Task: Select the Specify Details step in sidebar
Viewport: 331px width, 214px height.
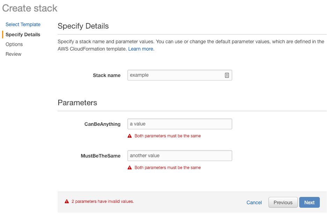Action: (23, 35)
